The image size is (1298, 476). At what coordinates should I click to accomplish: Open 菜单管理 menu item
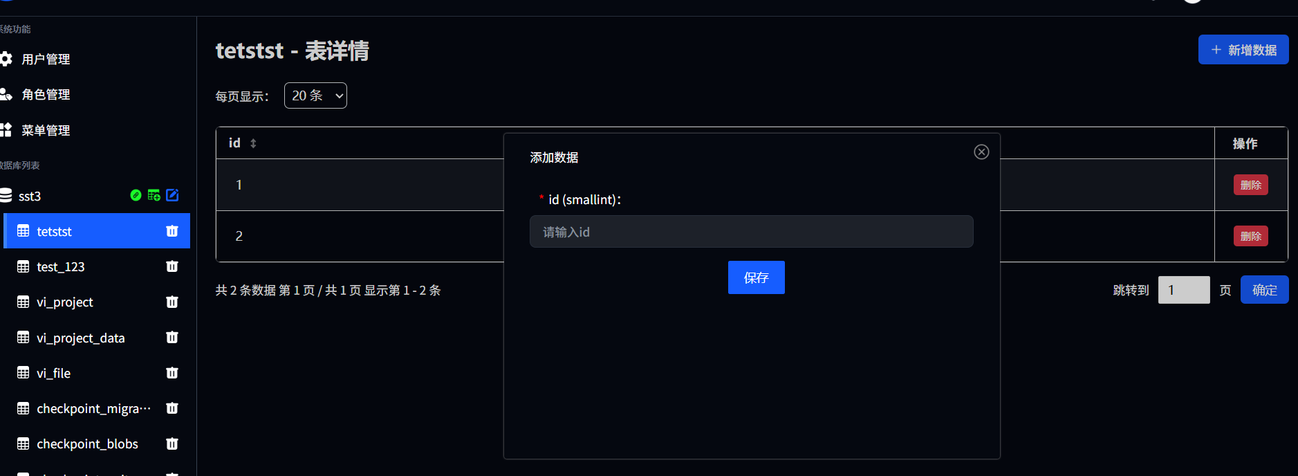click(46, 130)
